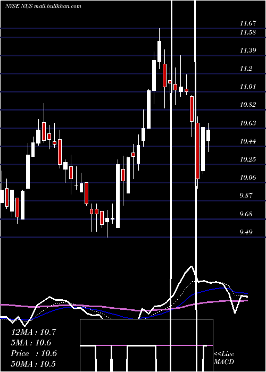Viewport: 266px width, 372px height.
Task: Click the 11.39 price label
Action: [x=248, y=50]
